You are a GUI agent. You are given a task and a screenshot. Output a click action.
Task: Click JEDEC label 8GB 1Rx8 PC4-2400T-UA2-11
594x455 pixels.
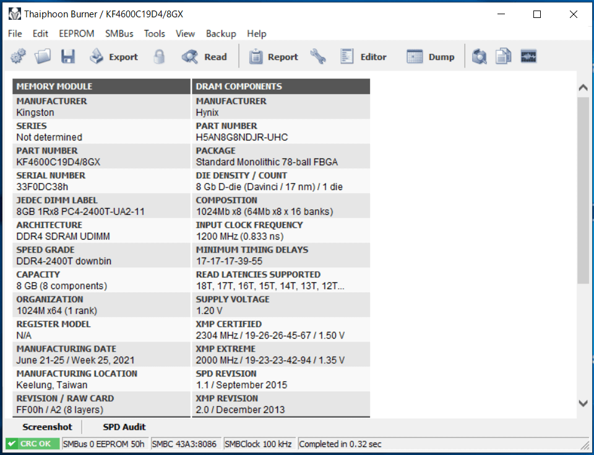click(80, 212)
